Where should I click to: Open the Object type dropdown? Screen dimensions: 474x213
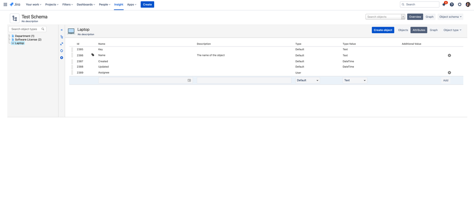click(452, 30)
